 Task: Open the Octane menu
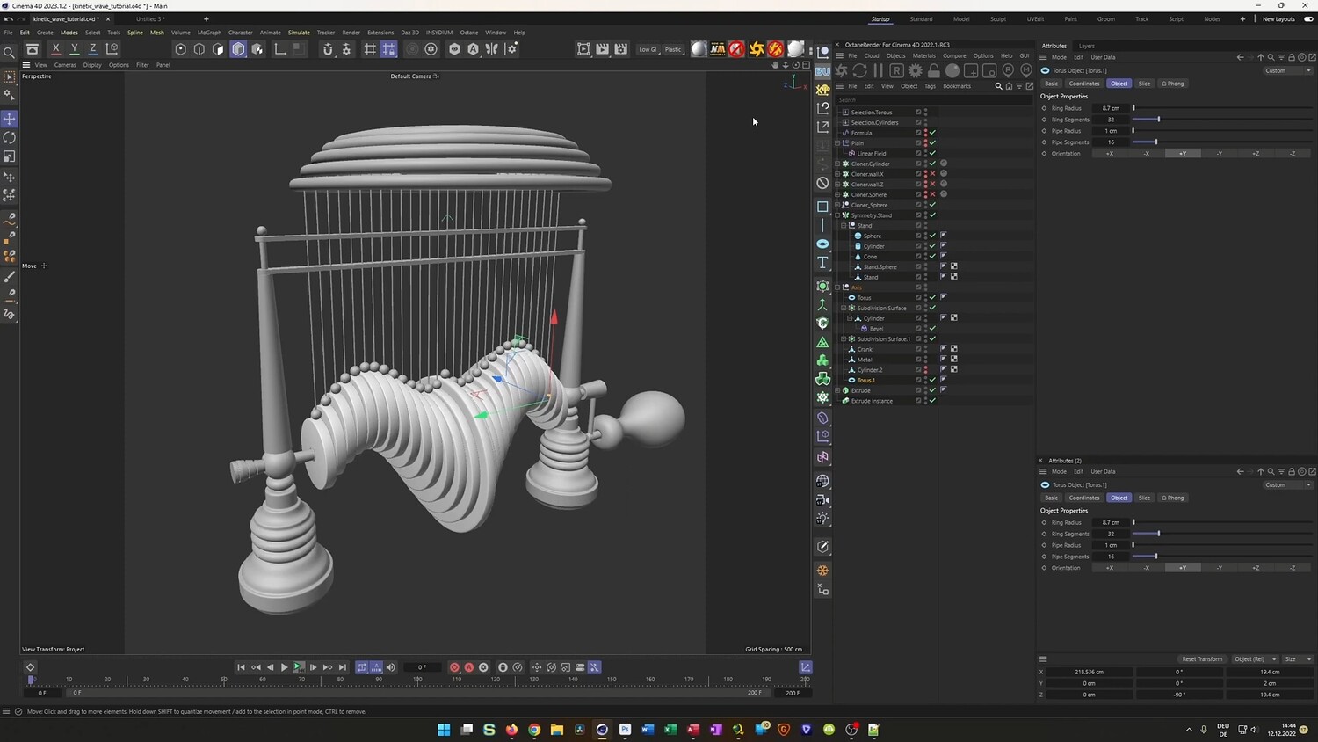tap(469, 33)
